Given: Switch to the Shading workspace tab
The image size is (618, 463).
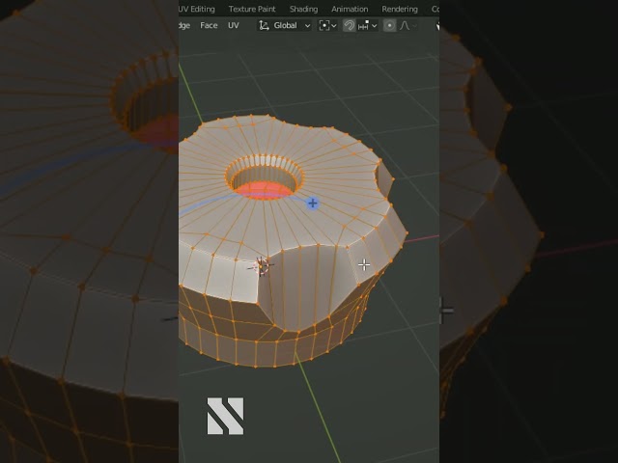Looking at the screenshot, I should (x=303, y=9).
